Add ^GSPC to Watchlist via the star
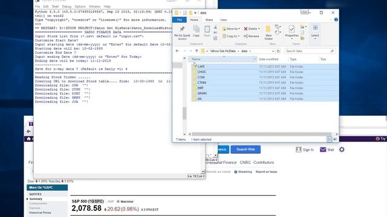Image resolution: width=387 pixels, height=217 pixels. tap(118, 201)
